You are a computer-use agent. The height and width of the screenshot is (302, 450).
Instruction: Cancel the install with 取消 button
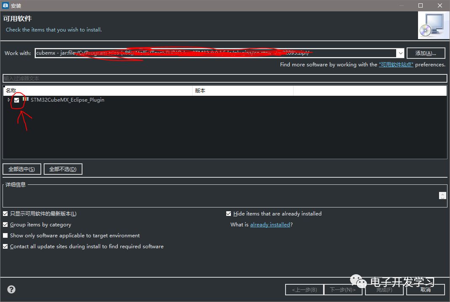pyautogui.click(x=426, y=290)
